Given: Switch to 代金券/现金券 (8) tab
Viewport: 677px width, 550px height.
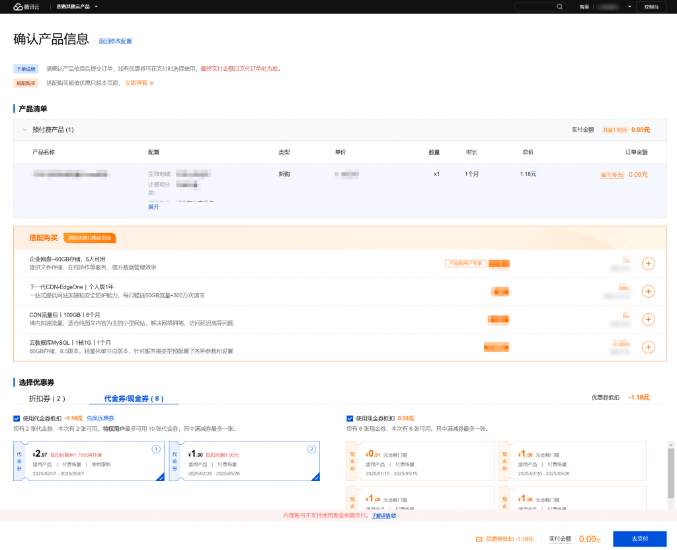Looking at the screenshot, I should pyautogui.click(x=134, y=398).
